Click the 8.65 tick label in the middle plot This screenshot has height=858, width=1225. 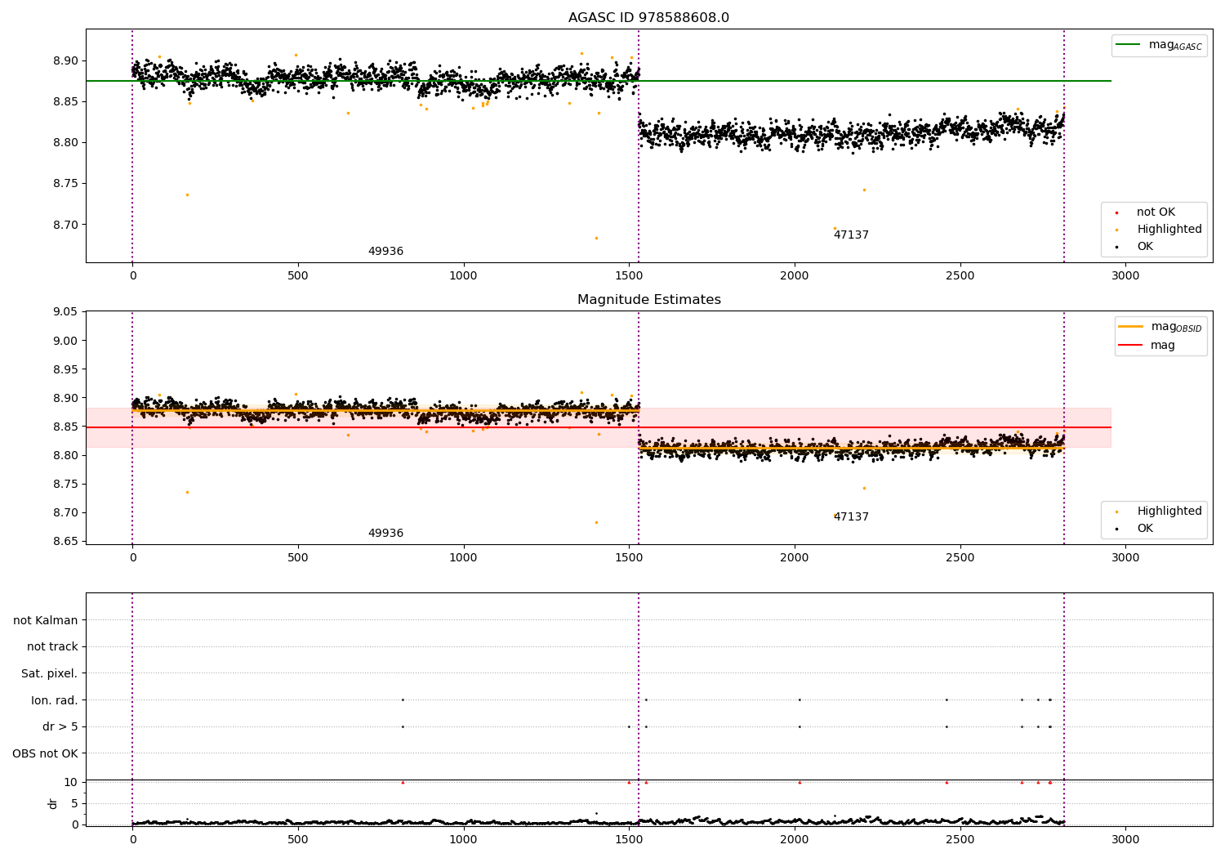[x=65, y=541]
